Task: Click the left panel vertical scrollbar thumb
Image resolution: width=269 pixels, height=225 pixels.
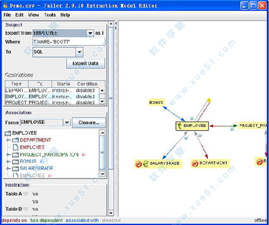Action: click(111, 98)
